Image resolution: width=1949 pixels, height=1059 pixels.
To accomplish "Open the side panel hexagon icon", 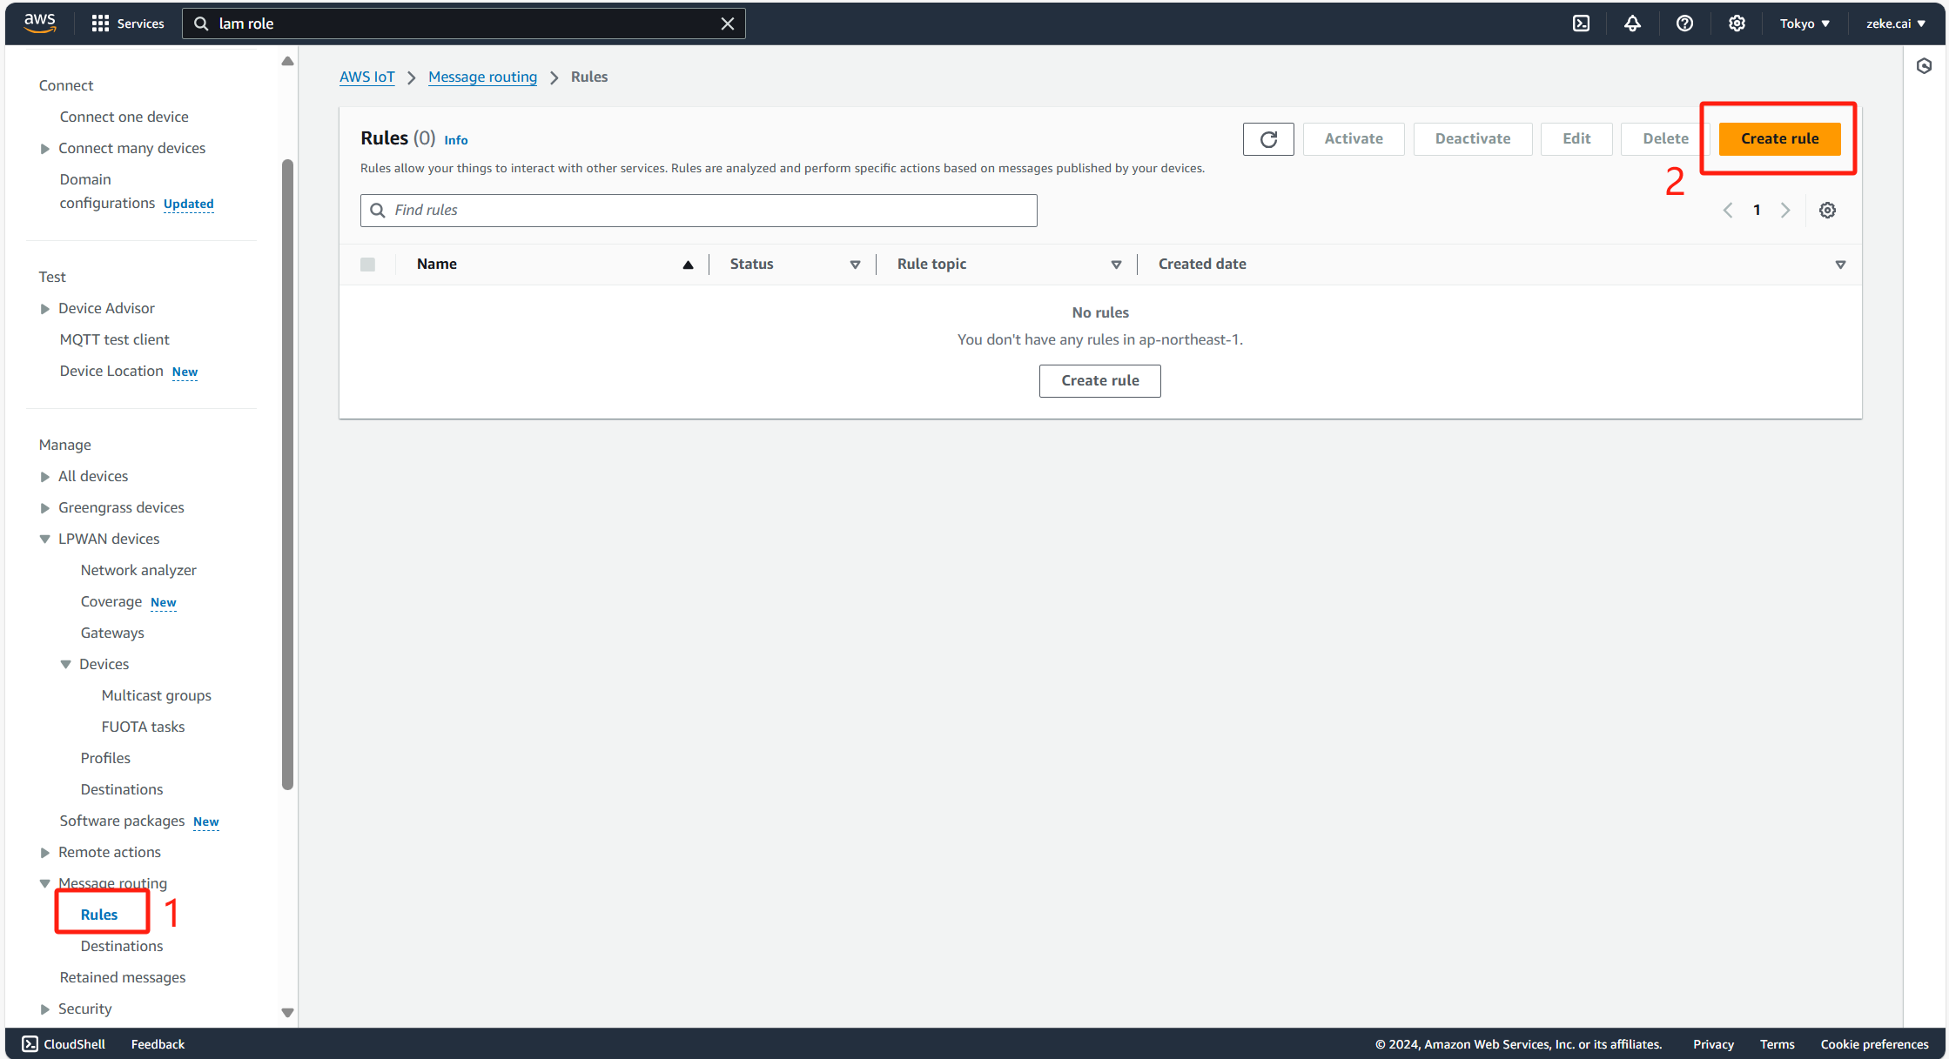I will 1924,66.
